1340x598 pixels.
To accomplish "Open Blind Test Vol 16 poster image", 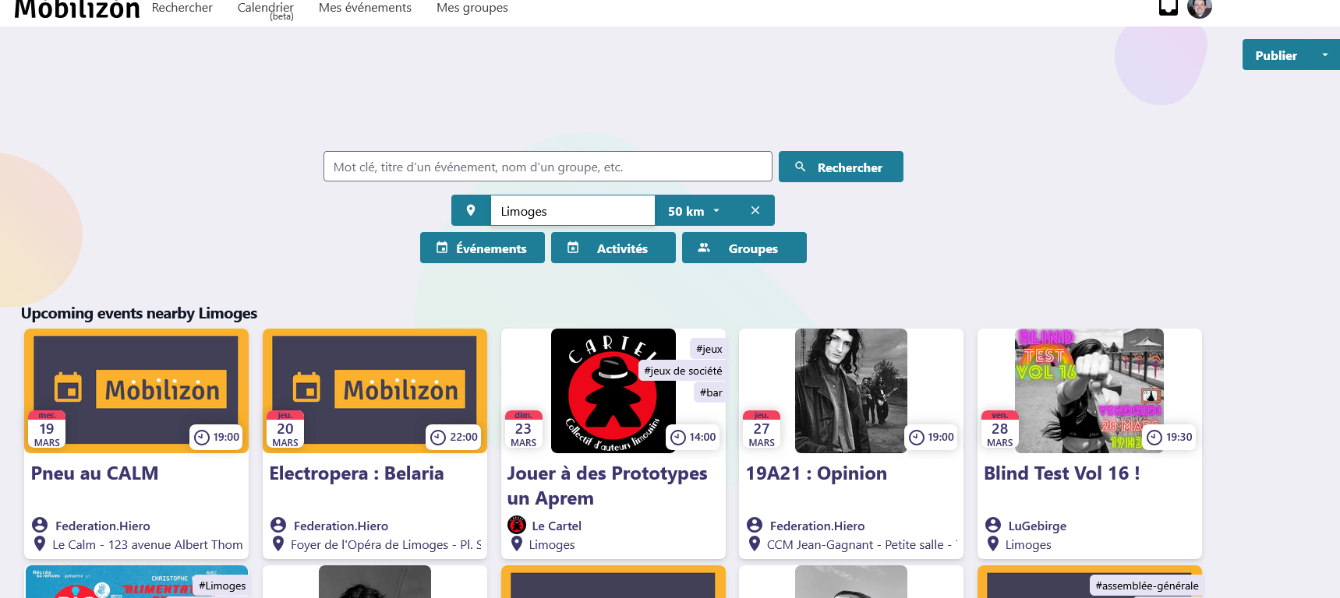I will tap(1089, 391).
